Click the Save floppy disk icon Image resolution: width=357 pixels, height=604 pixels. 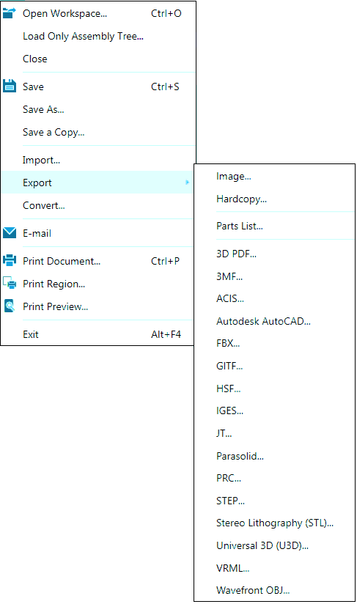pos(10,86)
